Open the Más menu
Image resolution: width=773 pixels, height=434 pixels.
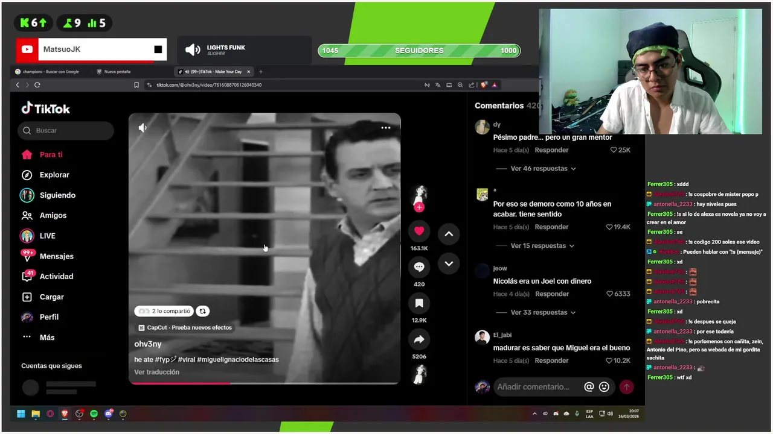[x=38, y=337]
